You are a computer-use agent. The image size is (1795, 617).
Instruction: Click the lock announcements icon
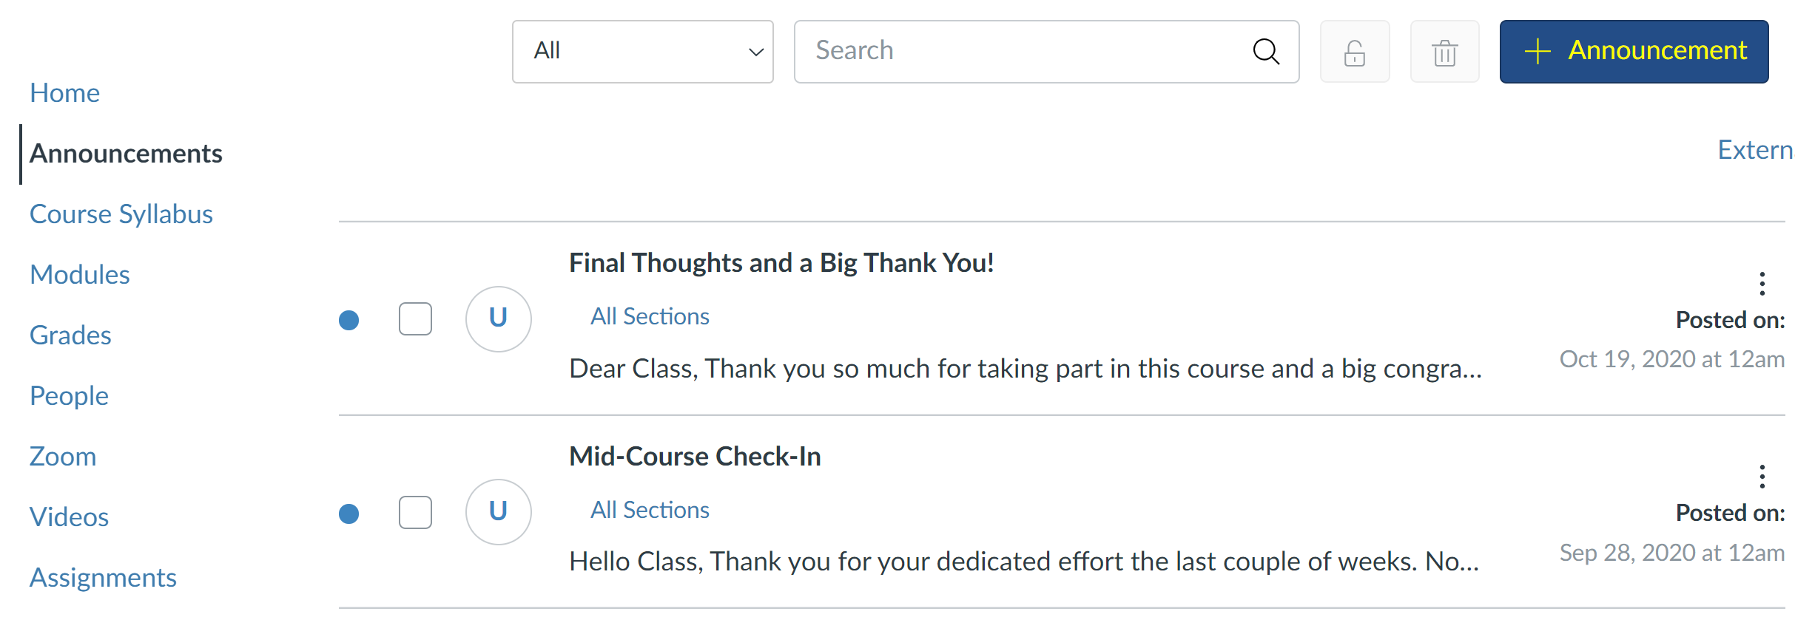pos(1355,51)
